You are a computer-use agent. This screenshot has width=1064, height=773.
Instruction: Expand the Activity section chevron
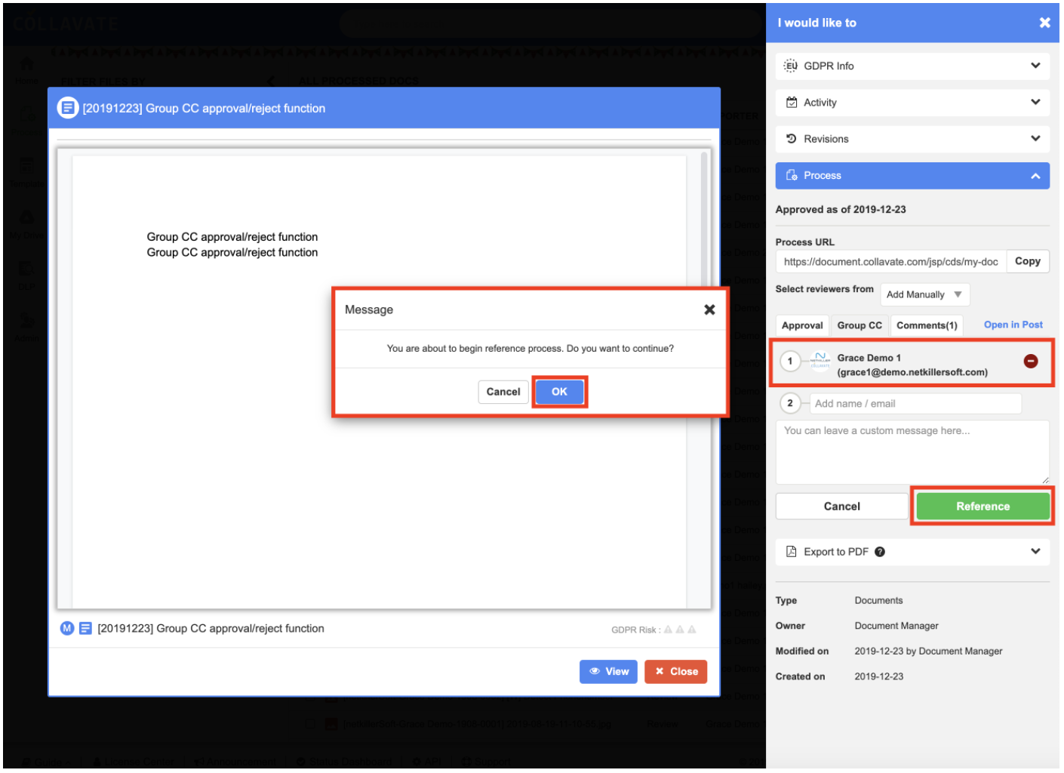(x=1035, y=102)
